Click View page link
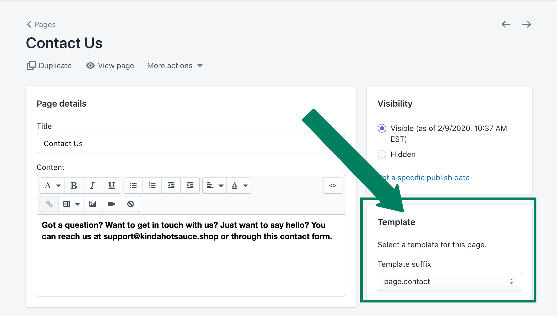The image size is (557, 316). click(110, 66)
